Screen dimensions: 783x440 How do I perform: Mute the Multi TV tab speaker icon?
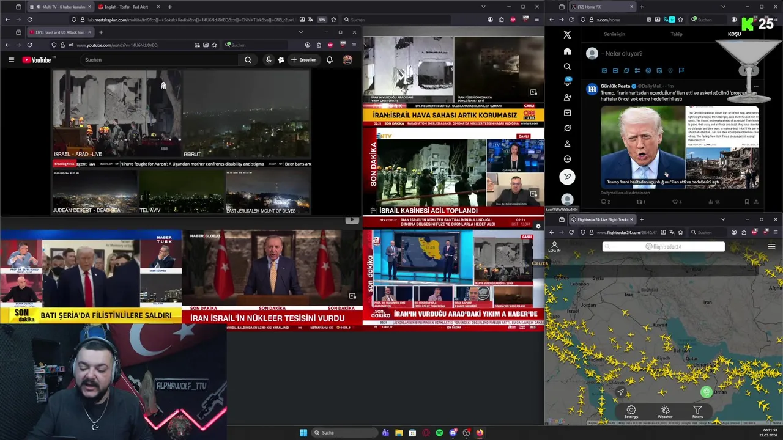click(x=38, y=7)
